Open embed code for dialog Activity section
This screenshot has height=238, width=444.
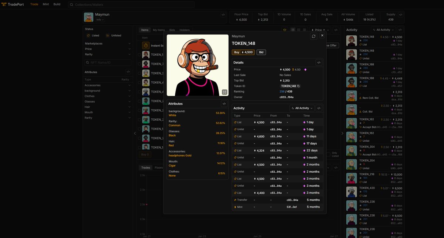click(319, 108)
